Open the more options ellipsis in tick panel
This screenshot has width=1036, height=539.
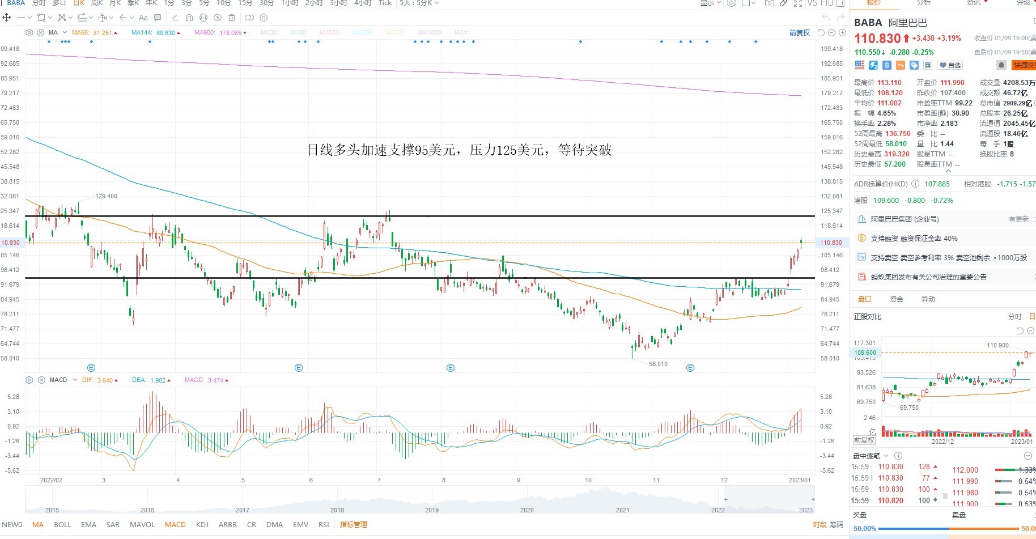[1028, 456]
